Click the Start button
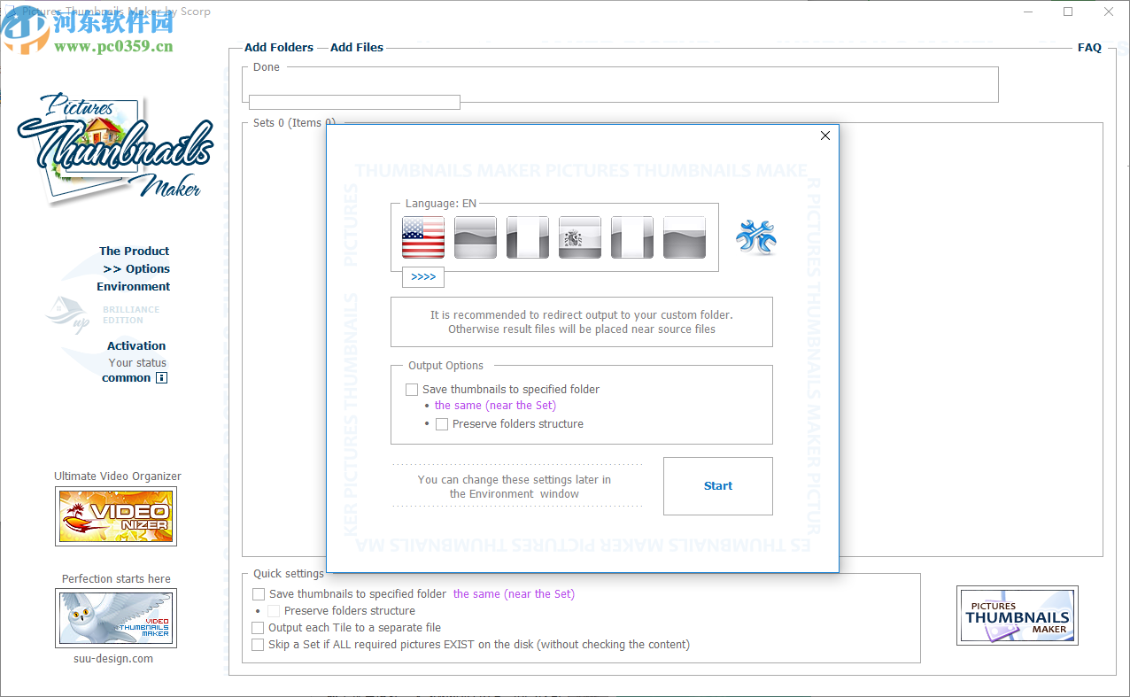The height and width of the screenshot is (697, 1130). (718, 486)
